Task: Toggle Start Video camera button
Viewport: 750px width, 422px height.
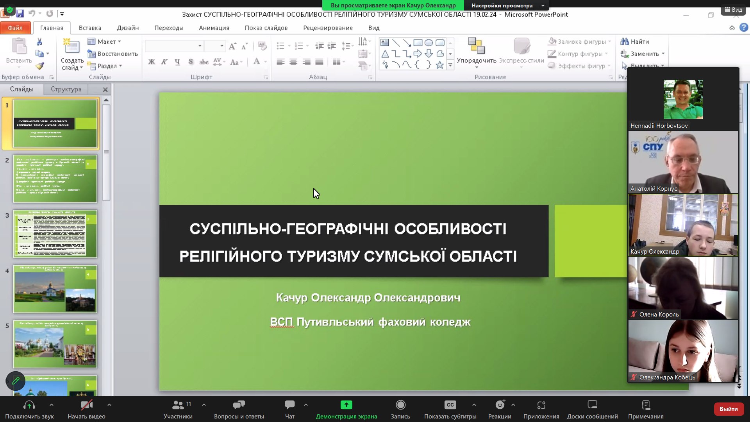Action: pos(86,405)
